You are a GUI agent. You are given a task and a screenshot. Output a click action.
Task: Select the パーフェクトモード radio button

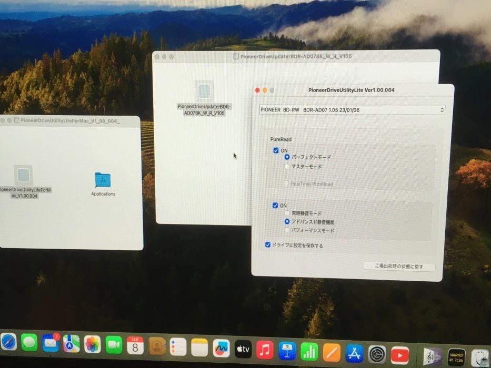point(287,157)
